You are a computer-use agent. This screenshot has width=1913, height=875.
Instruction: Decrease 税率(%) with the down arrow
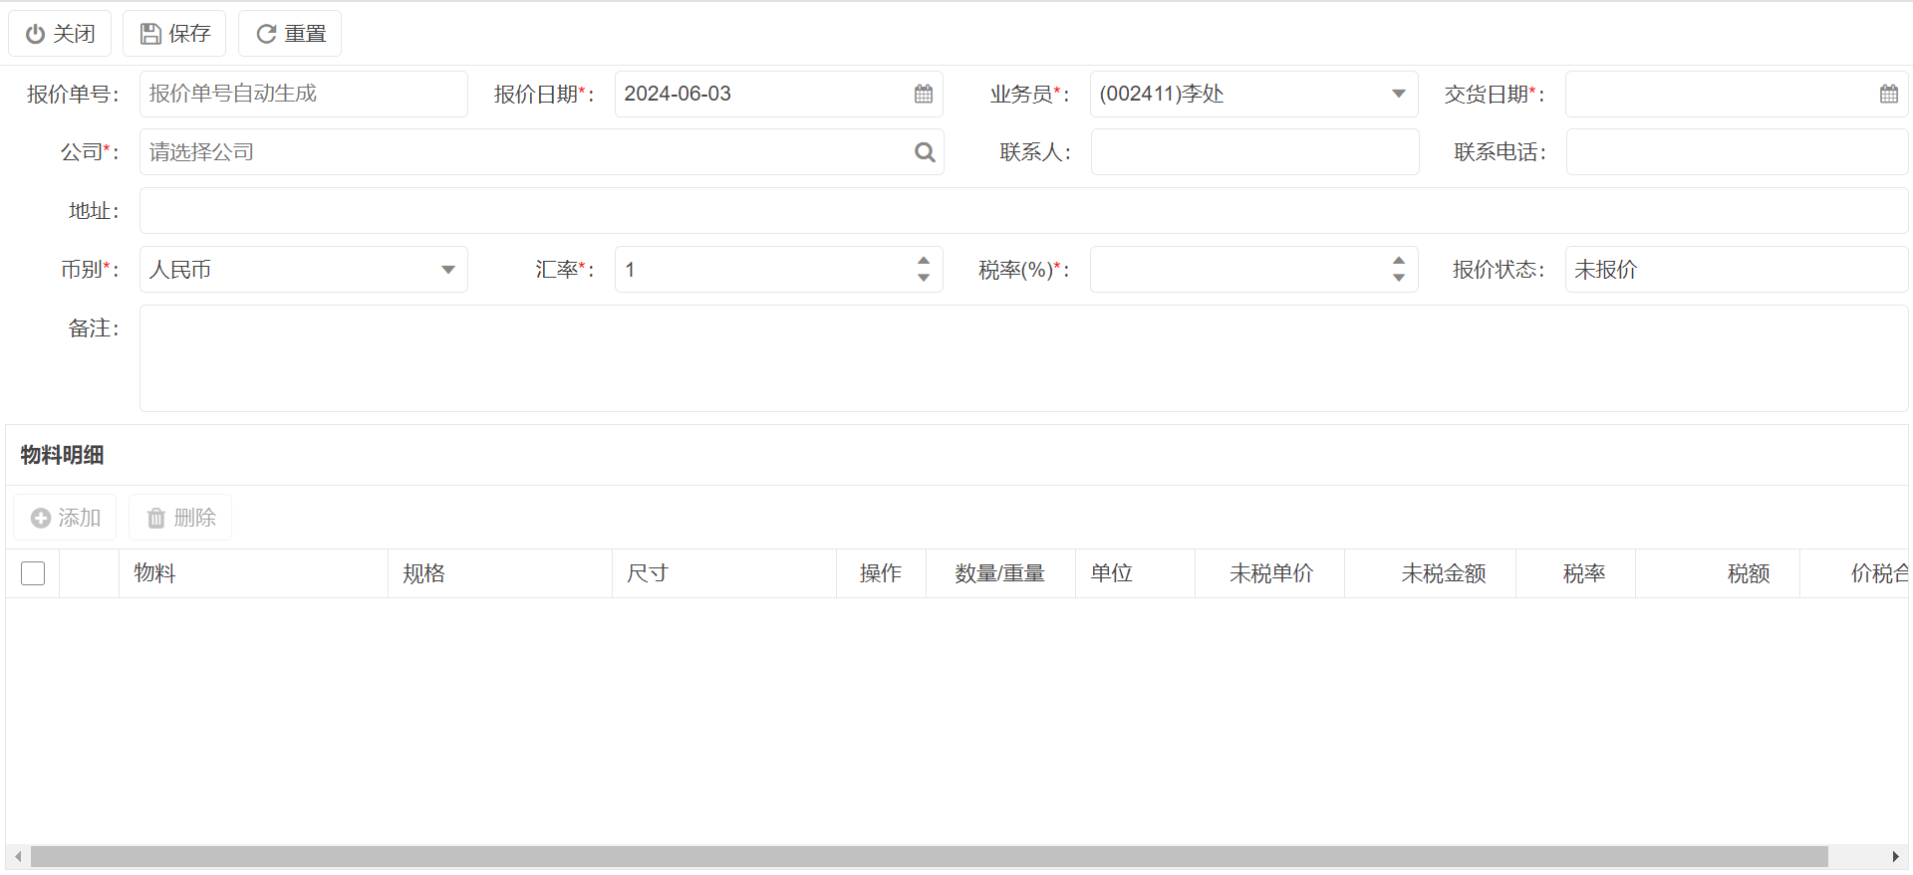(x=1399, y=278)
